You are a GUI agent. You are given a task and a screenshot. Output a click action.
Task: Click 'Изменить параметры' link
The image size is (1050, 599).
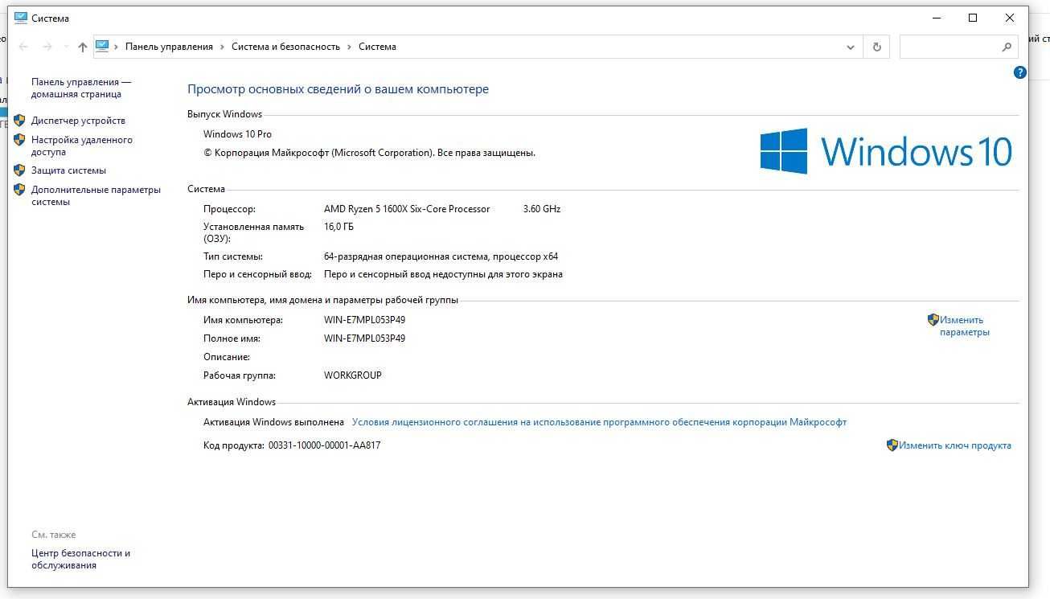click(x=964, y=326)
